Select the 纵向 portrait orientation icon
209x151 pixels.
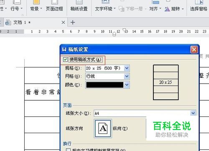103,129
